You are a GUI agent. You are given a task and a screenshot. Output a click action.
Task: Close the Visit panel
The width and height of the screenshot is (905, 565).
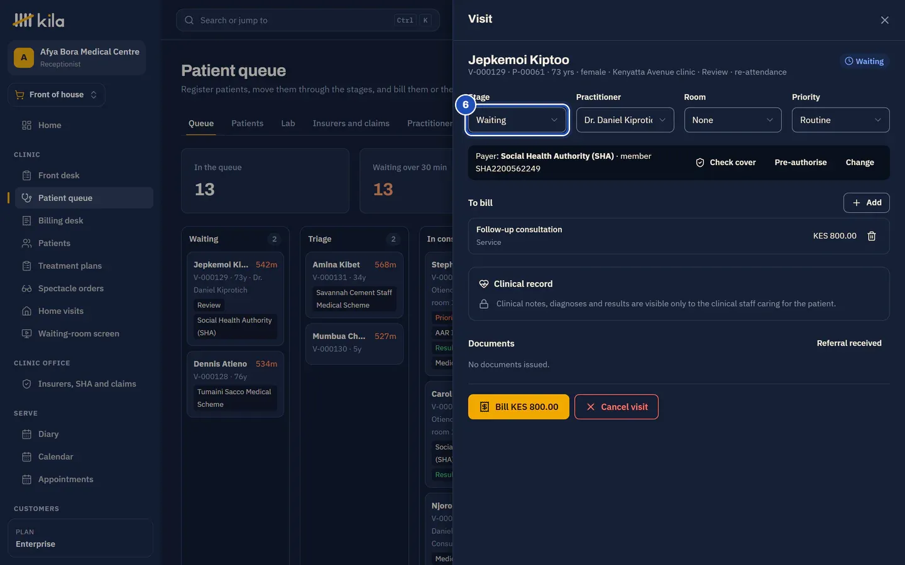tap(885, 20)
